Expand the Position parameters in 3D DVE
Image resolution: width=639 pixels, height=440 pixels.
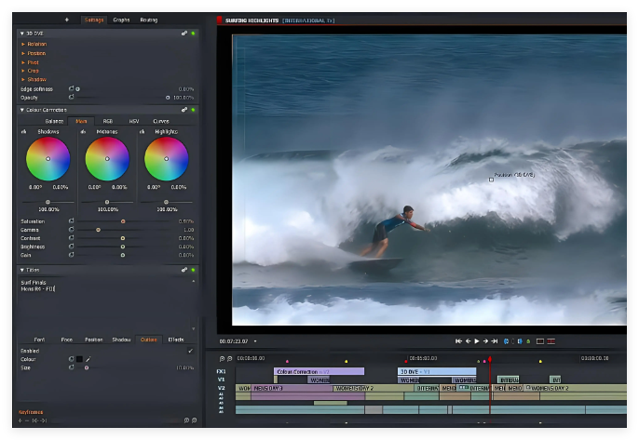click(x=23, y=53)
